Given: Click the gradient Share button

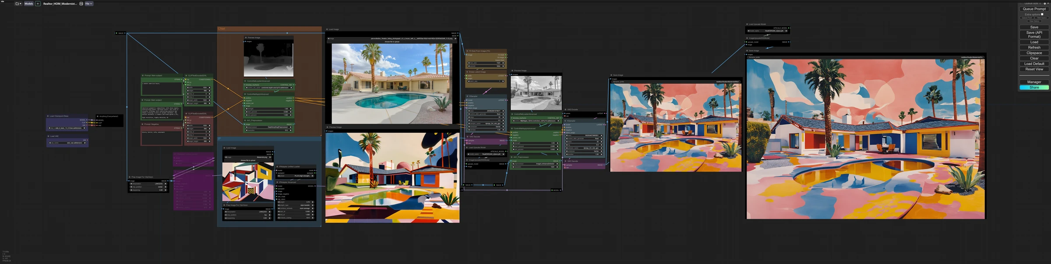Looking at the screenshot, I should tap(1034, 88).
